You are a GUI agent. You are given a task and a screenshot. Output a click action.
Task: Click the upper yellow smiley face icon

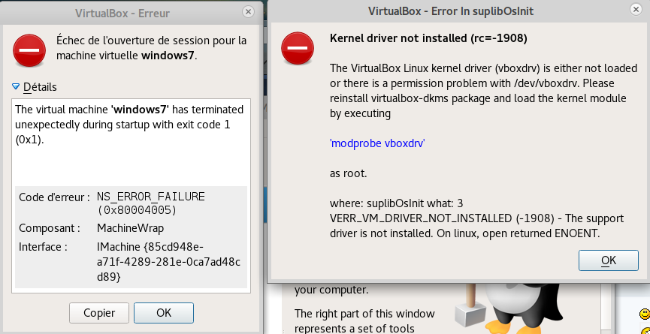click(645, 311)
